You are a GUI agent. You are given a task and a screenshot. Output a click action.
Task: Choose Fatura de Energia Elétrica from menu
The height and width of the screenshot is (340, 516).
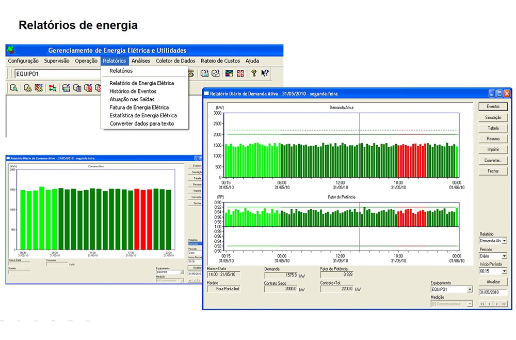(x=139, y=107)
